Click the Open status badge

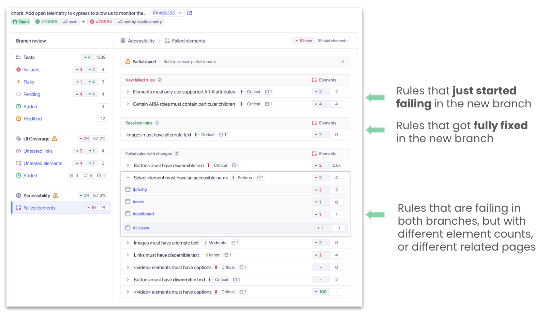point(20,21)
